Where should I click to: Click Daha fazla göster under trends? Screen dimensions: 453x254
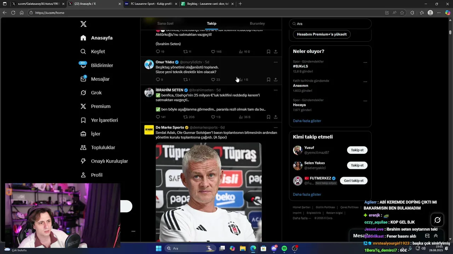click(307, 121)
